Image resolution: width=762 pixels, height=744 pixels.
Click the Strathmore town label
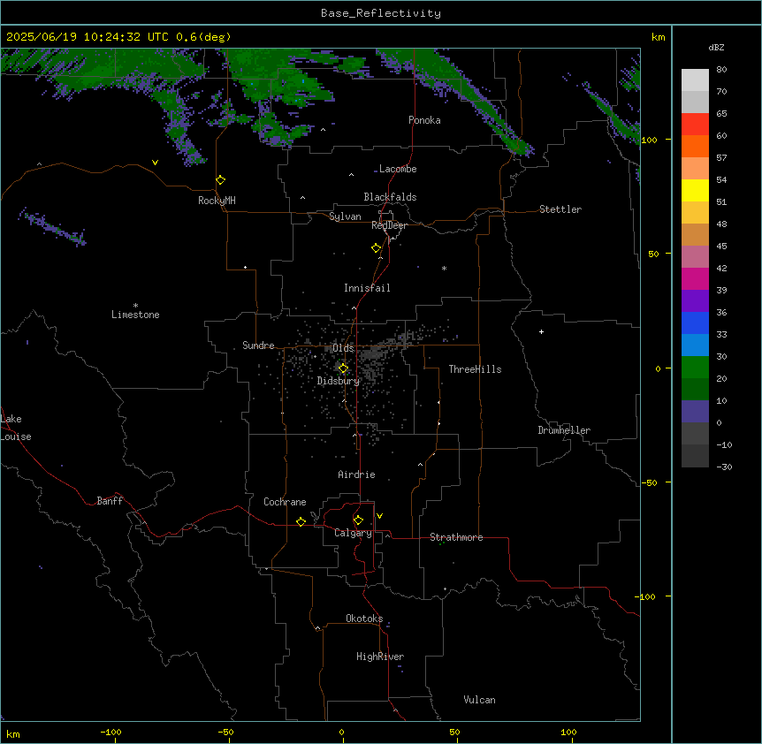456,537
